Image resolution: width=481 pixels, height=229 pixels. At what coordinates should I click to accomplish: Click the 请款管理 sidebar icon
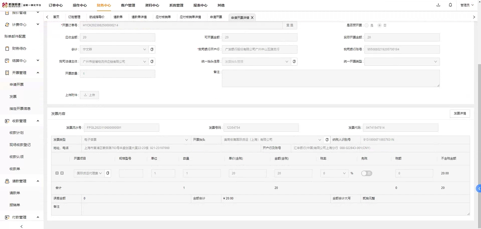point(7,181)
